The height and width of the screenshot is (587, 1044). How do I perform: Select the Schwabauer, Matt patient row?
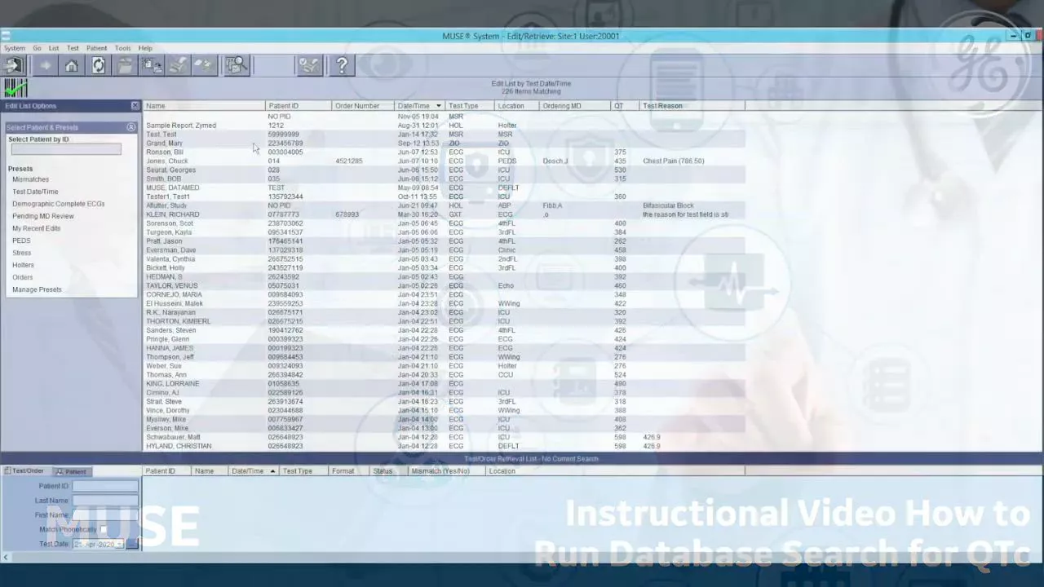tap(444, 437)
